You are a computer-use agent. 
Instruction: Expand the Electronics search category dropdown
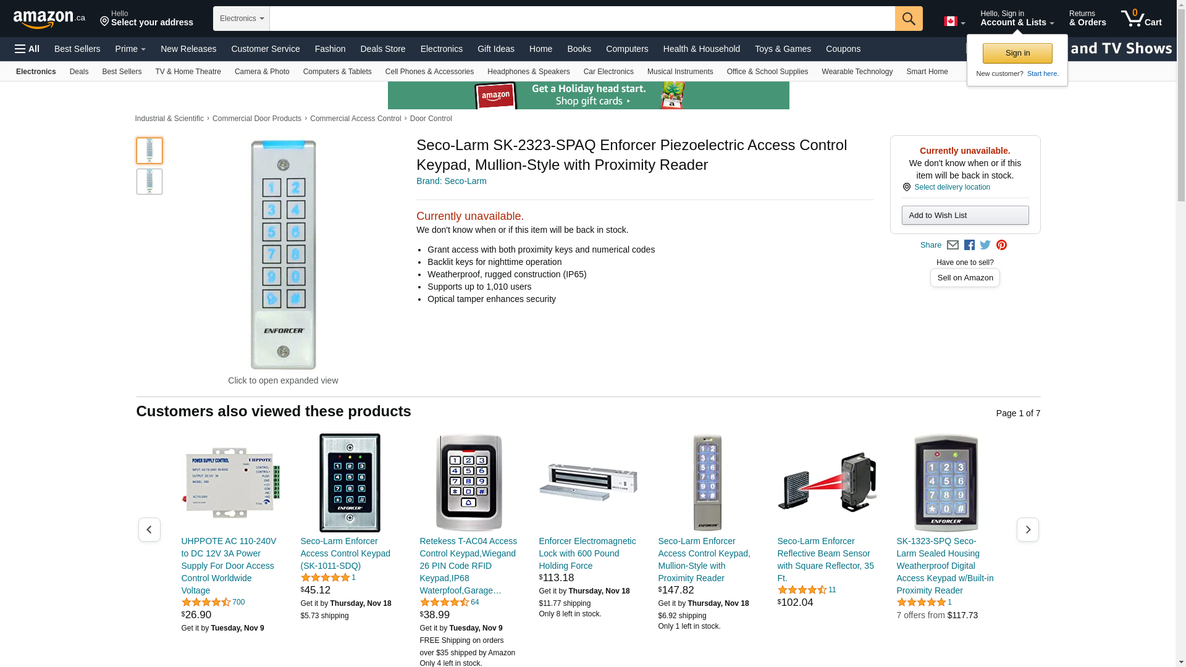(242, 19)
